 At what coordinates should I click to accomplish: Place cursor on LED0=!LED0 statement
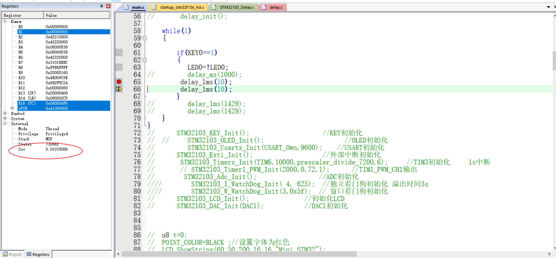208,67
